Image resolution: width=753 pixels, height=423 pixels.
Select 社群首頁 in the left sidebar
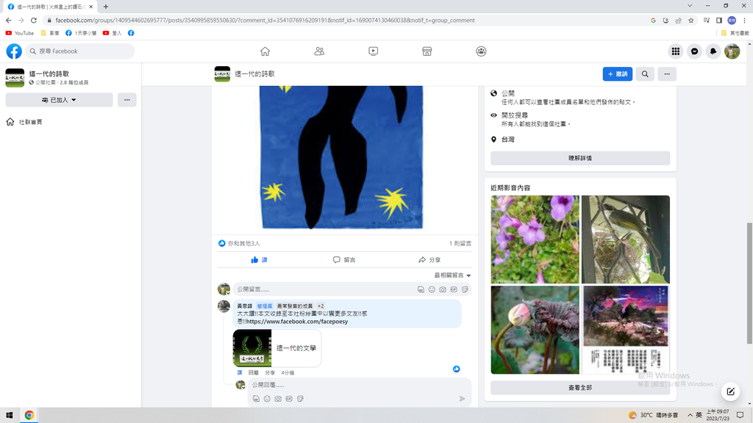[30, 122]
